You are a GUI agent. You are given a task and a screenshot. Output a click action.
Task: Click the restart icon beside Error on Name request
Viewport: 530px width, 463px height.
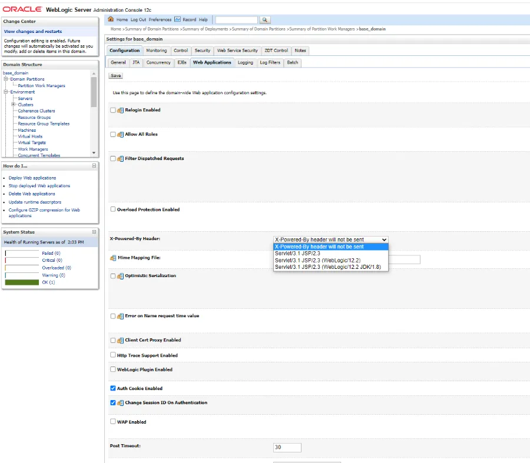coord(120,316)
